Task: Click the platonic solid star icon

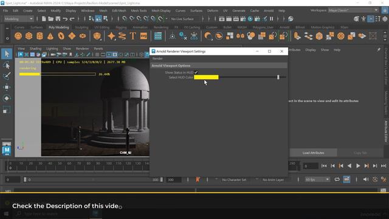Action: click(111, 36)
